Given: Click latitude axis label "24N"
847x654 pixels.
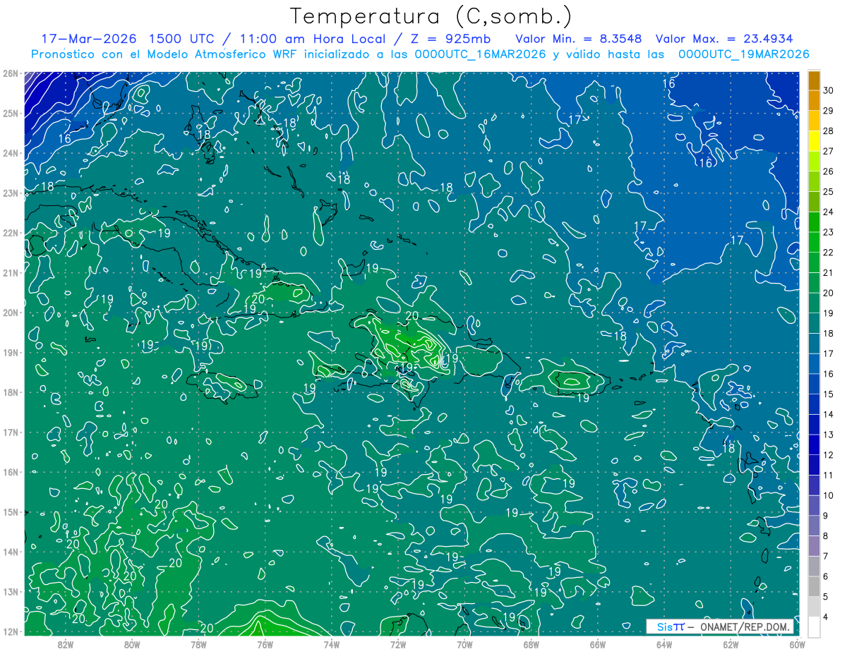Looking at the screenshot, I should [x=11, y=153].
